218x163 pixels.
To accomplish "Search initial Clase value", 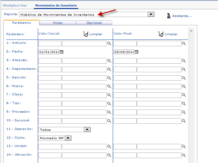I will coord(109,95).
